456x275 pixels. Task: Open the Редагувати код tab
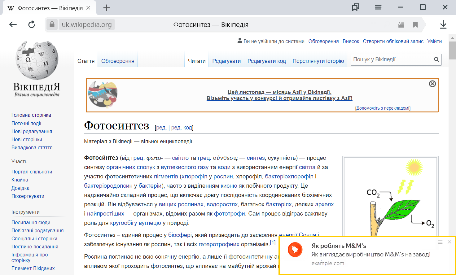click(x=266, y=61)
